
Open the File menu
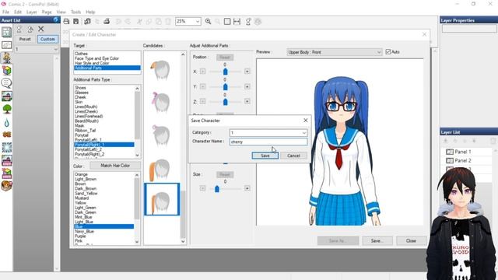[5, 12]
